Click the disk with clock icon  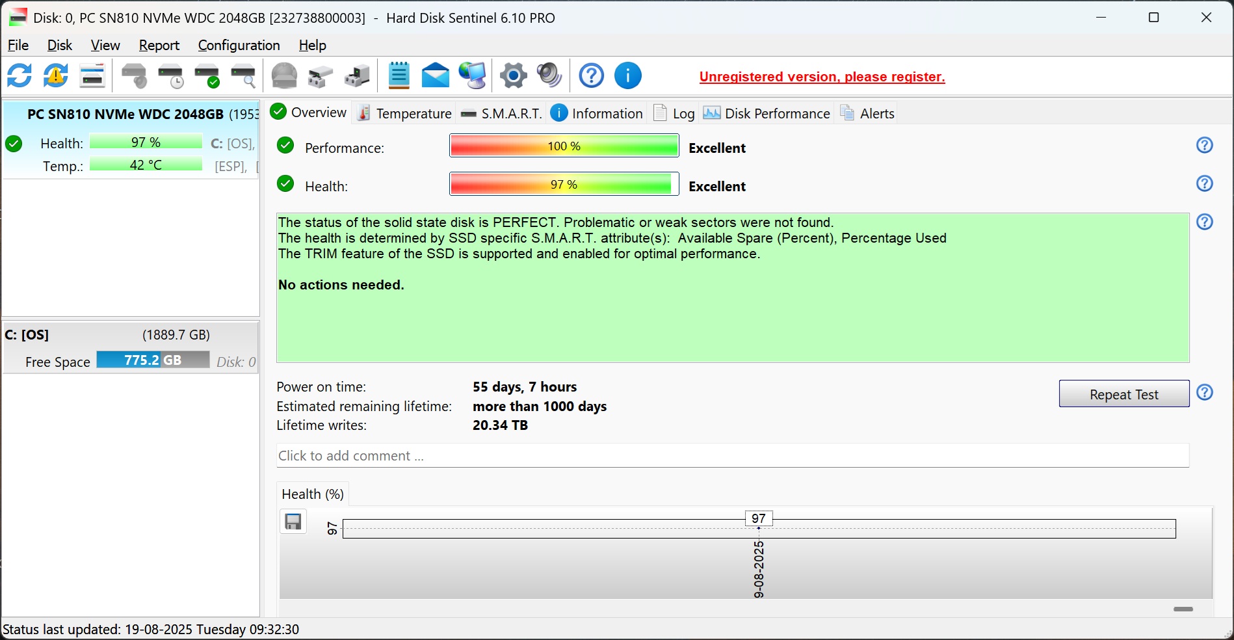tap(171, 75)
